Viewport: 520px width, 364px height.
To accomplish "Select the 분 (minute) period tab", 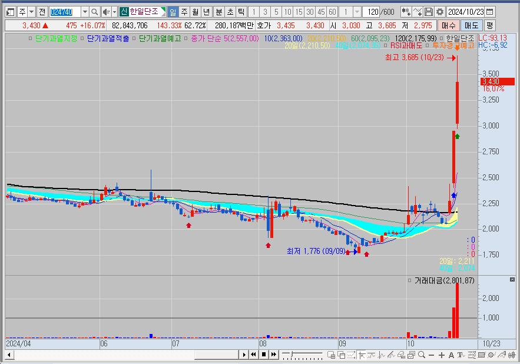I will (219, 12).
